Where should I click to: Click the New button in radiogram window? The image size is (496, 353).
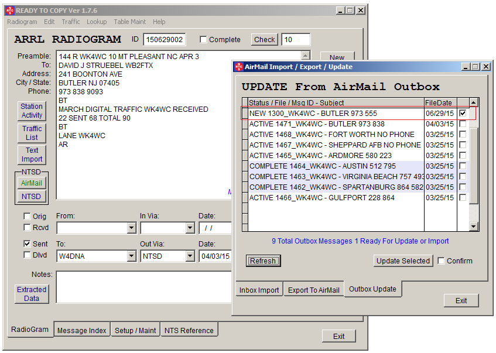tap(337, 56)
